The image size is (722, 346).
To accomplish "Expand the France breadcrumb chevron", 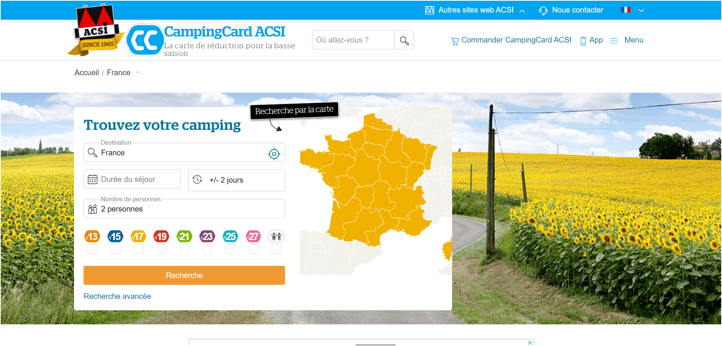I will click(x=137, y=73).
